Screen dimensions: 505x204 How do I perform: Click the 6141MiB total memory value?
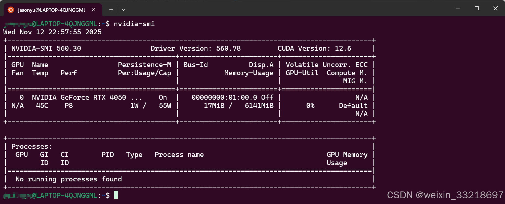(259, 106)
